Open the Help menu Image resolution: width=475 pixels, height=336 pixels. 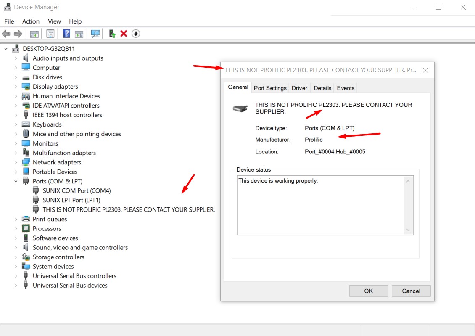[75, 21]
